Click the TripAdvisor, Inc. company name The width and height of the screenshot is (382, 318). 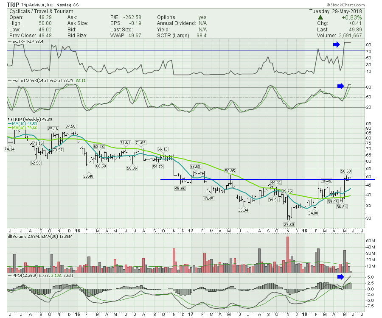pos(38,5)
